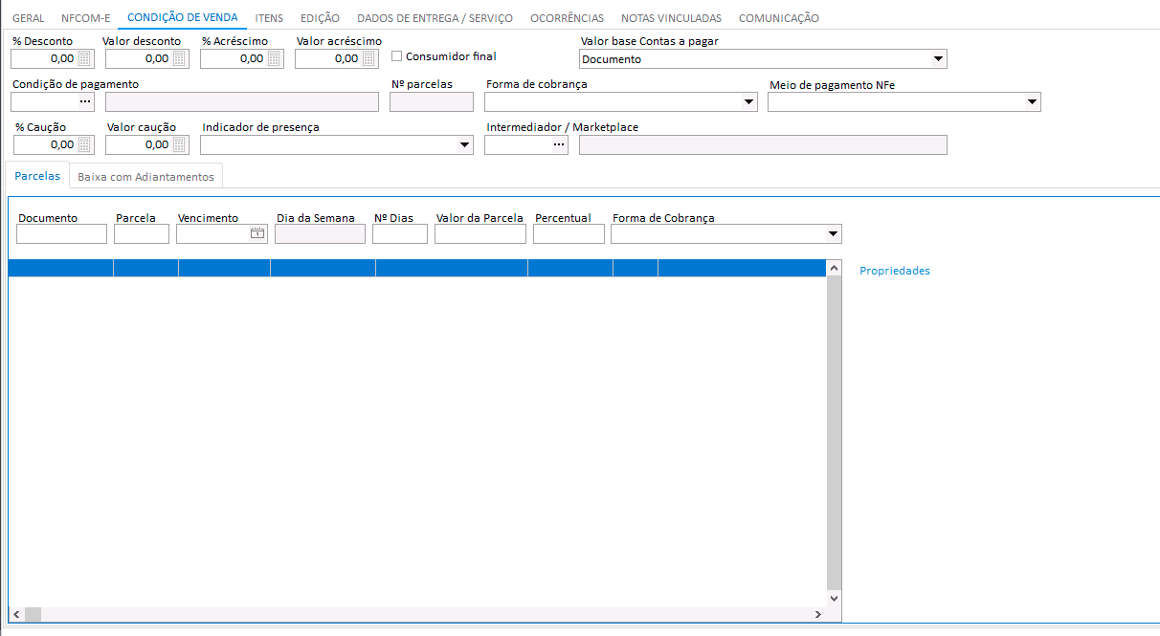Click the Propriedades link
This screenshot has width=1160, height=636.
click(894, 271)
